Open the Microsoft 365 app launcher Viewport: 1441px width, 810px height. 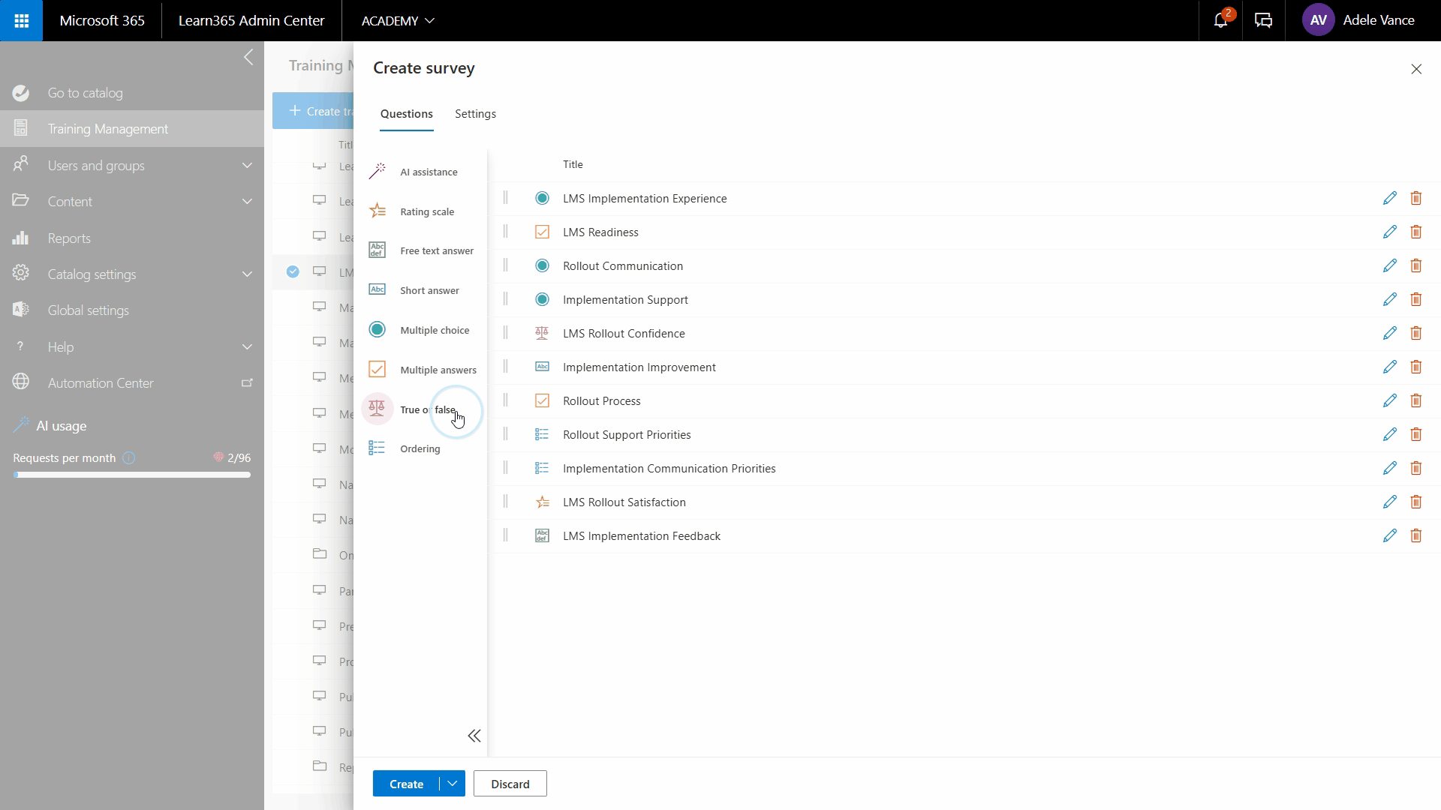coord(21,20)
